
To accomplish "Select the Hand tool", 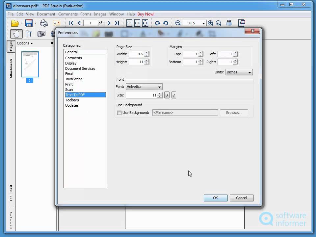I will pos(16,34).
